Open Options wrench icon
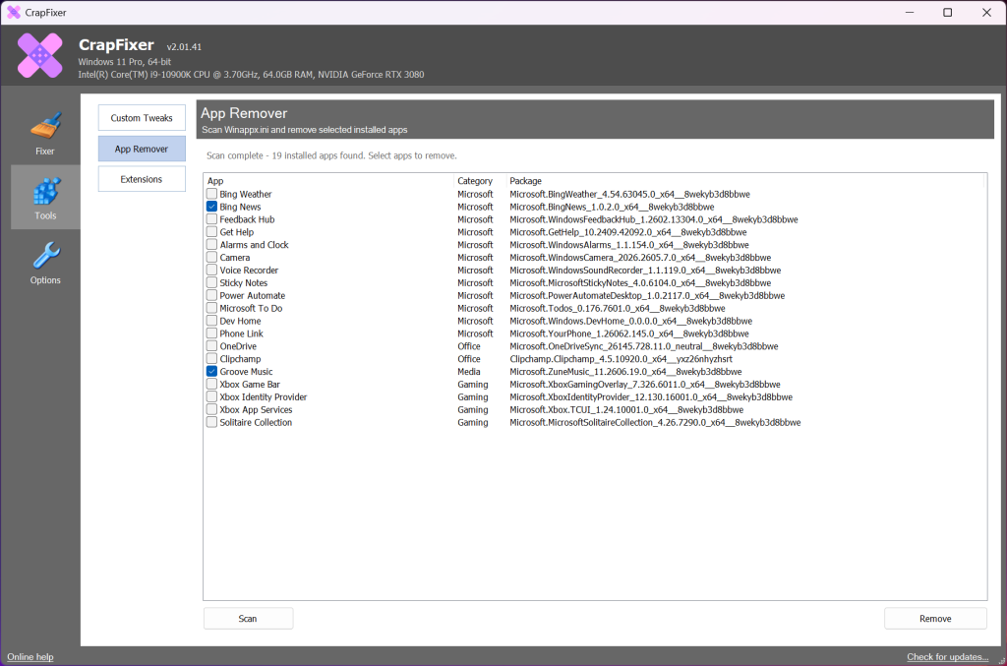The height and width of the screenshot is (666, 1007). coord(45,256)
